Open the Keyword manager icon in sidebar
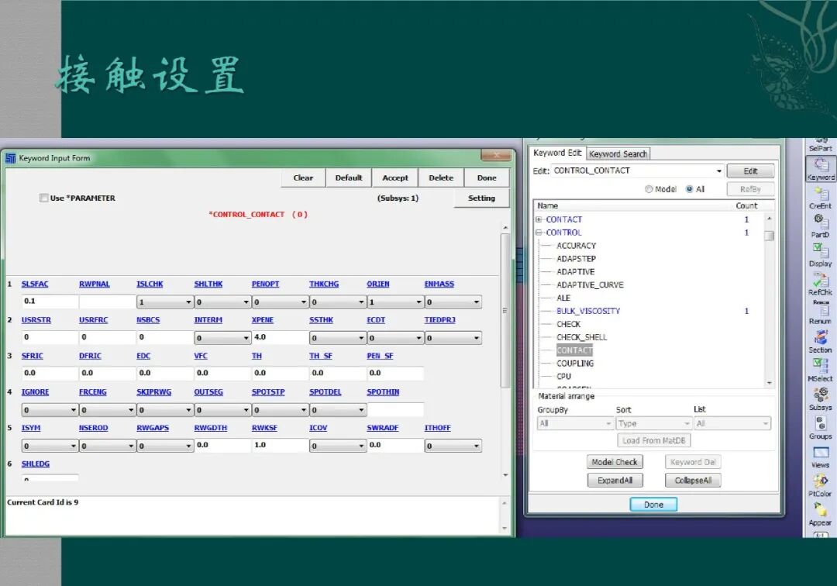 click(821, 168)
